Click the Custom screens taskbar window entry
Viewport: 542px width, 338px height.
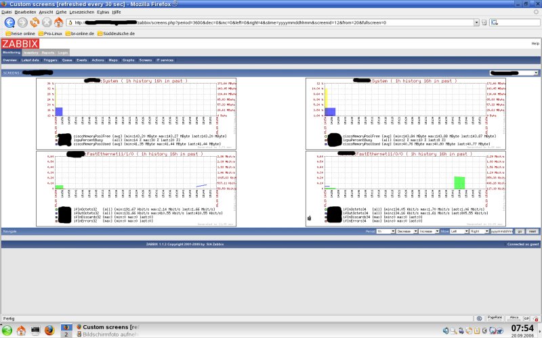108,327
